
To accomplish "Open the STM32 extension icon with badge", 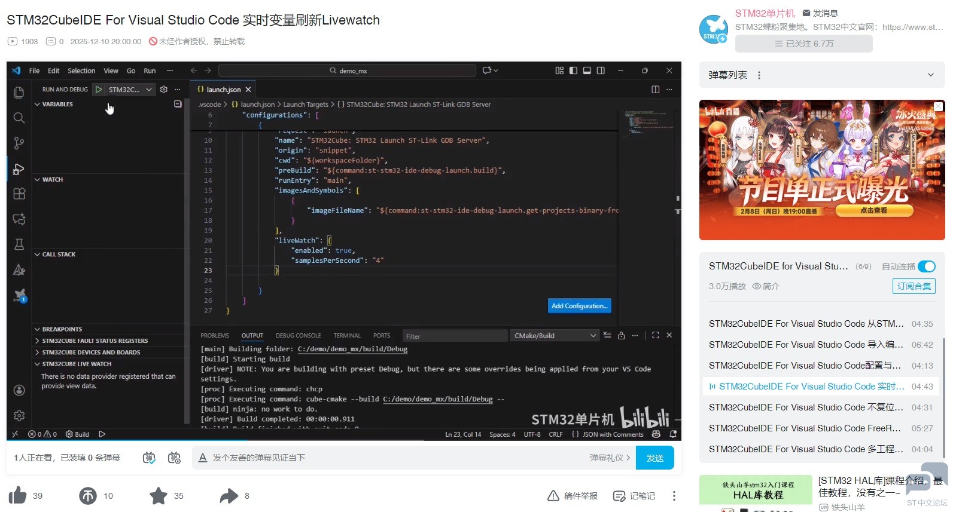I will (20, 295).
